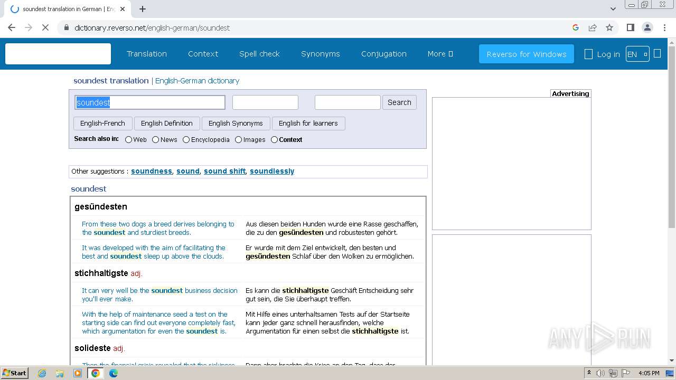Click example 'It can very well be the soundest'

tap(159, 294)
